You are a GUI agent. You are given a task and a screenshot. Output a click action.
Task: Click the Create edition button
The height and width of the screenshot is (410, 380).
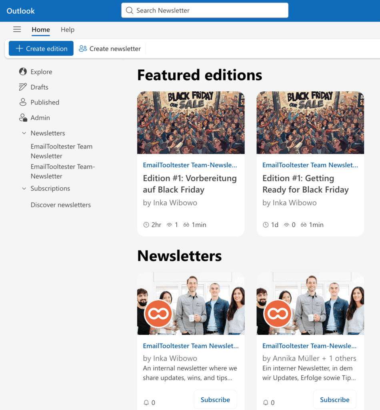40,48
